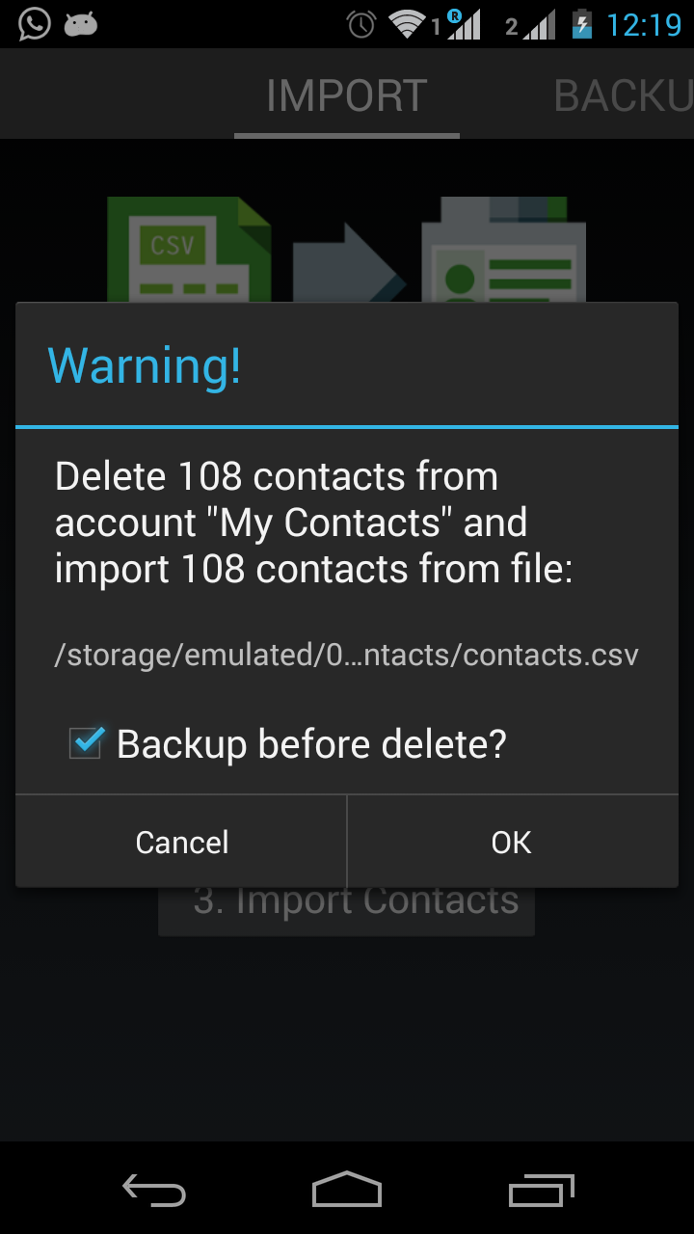Image resolution: width=694 pixels, height=1234 pixels.
Task: Tap the green CSV file icon
Action: (x=188, y=250)
